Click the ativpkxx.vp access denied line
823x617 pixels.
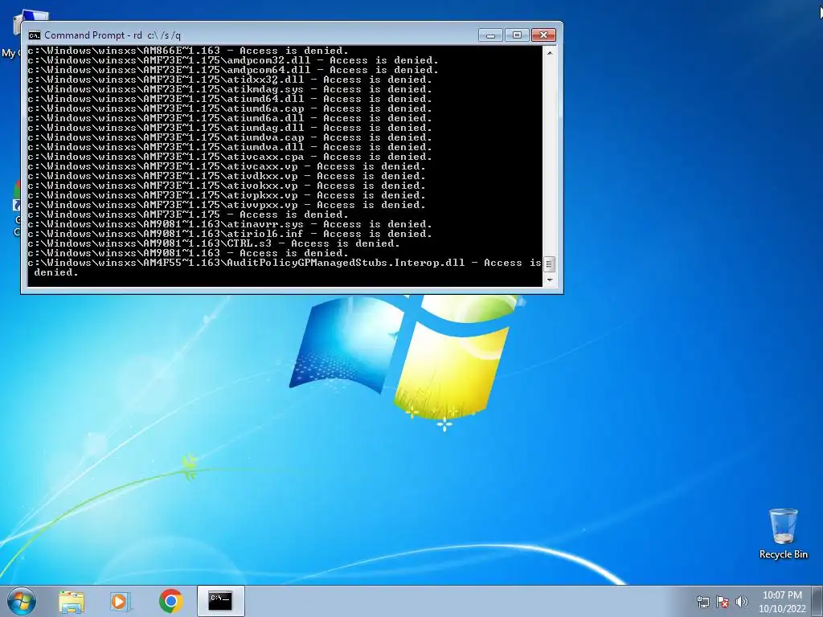coord(227,195)
